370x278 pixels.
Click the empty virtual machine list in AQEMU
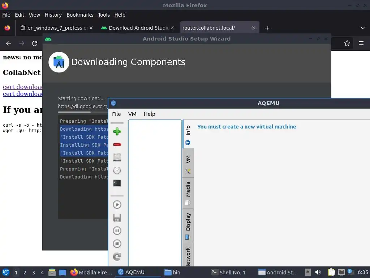pos(155,193)
